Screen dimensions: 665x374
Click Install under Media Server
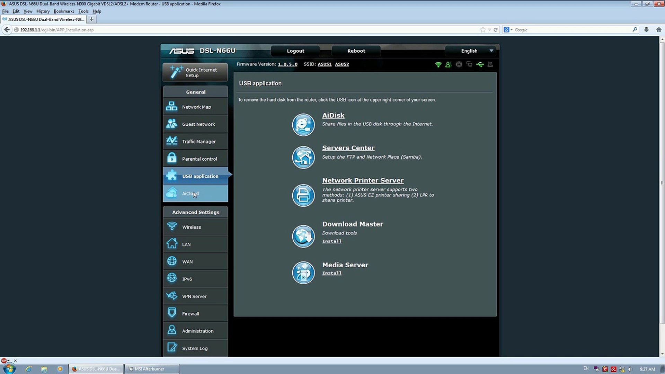pos(332,273)
